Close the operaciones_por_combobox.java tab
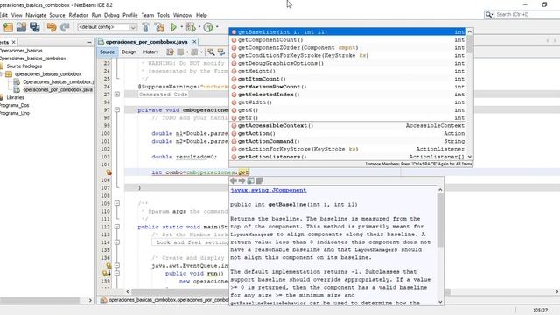The height and width of the screenshot is (315, 560). point(194,42)
